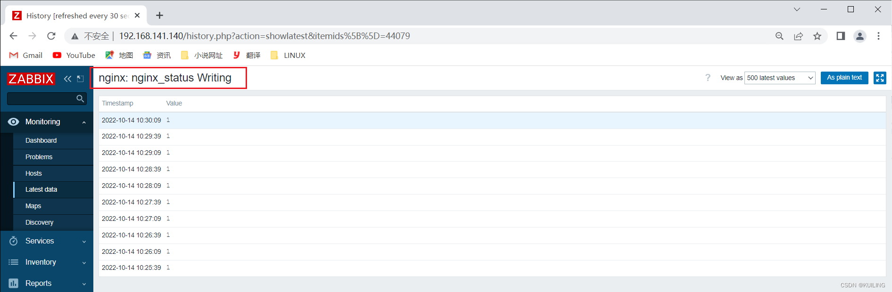Click timestamp 2022-10-14 10:29:39
This screenshot has height=292, width=892.
coord(132,136)
